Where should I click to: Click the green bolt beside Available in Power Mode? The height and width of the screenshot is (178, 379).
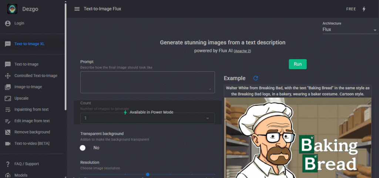[x=125, y=112]
